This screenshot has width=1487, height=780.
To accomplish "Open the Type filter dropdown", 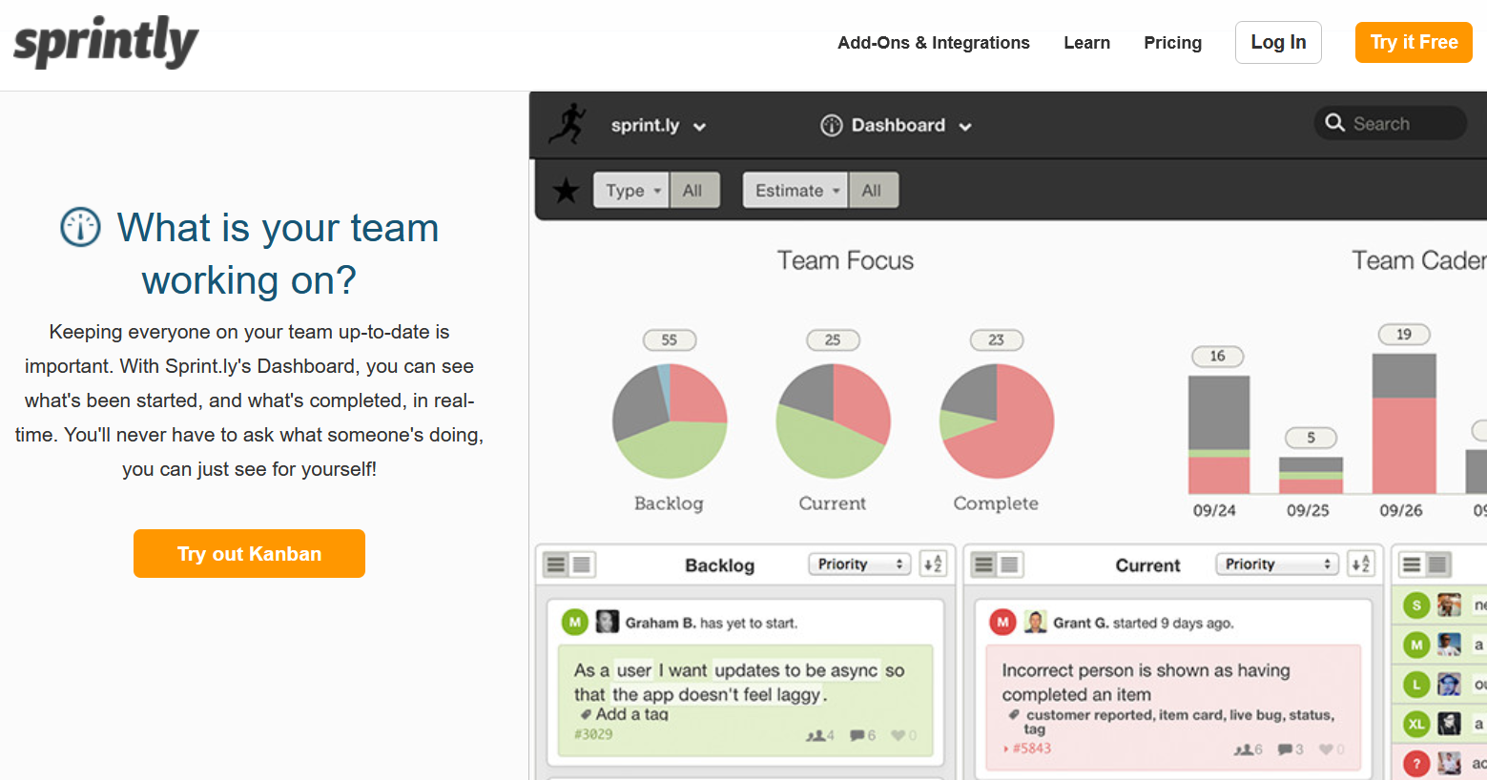I will click(x=631, y=191).
